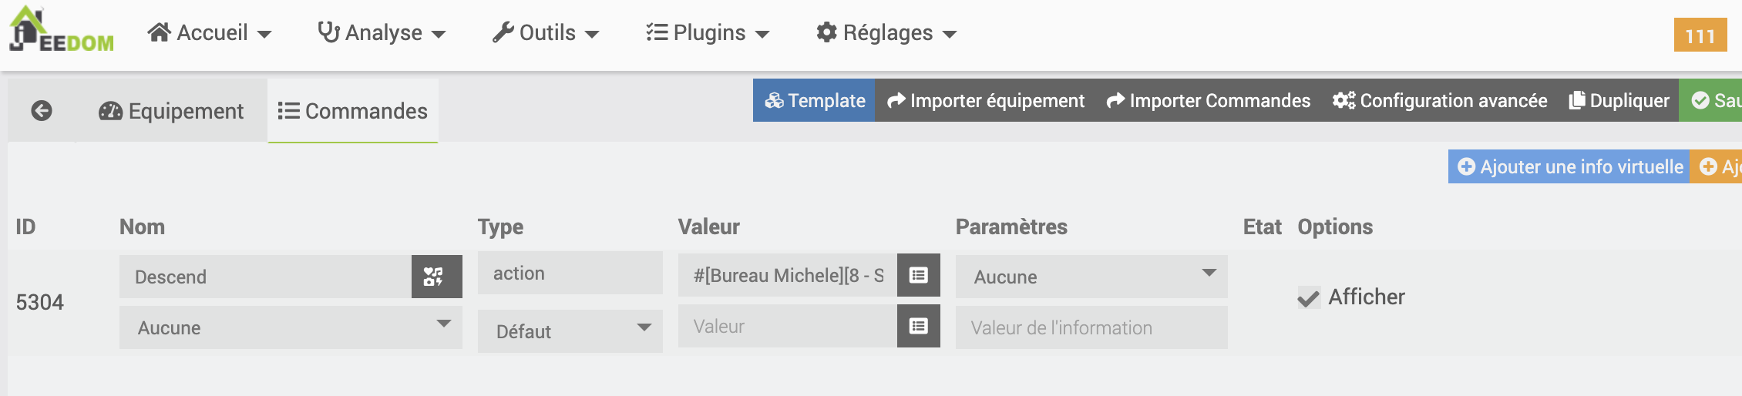Open the Plugins menu
Screen dimensions: 1742x396
tap(708, 33)
